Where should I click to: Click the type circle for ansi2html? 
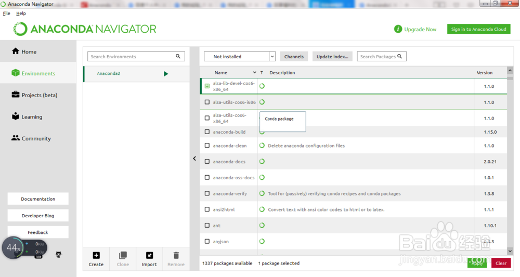(x=262, y=209)
